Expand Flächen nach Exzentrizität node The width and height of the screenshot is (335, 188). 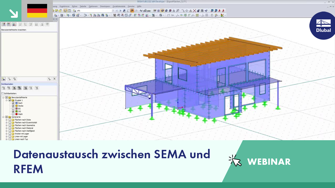click(7, 122)
